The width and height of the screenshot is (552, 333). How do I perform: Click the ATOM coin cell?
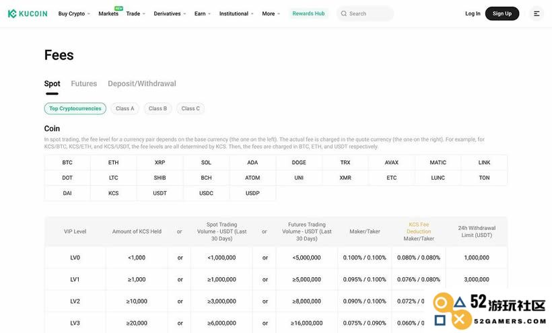click(x=252, y=178)
